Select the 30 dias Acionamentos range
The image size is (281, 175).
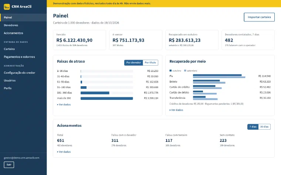264,127
